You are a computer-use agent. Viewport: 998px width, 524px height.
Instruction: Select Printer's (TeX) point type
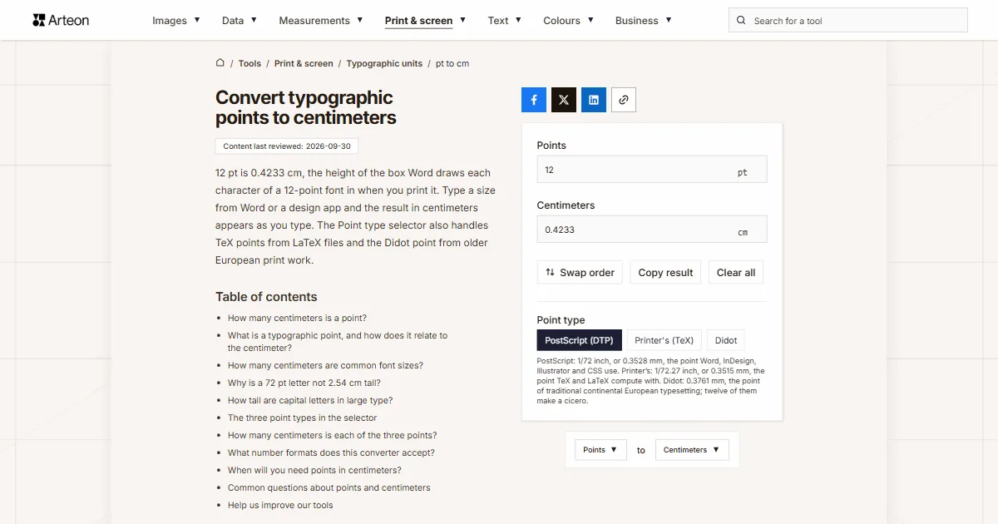point(664,340)
